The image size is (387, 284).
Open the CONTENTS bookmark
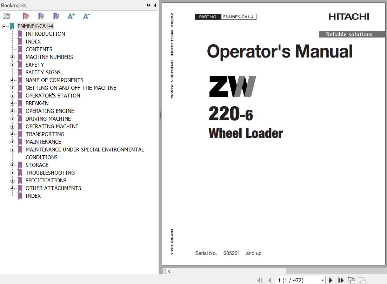(39, 49)
